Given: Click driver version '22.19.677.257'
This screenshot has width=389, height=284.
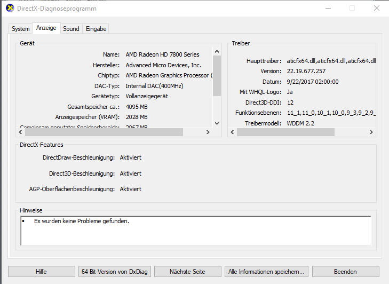Looking at the screenshot, I should click(306, 71).
